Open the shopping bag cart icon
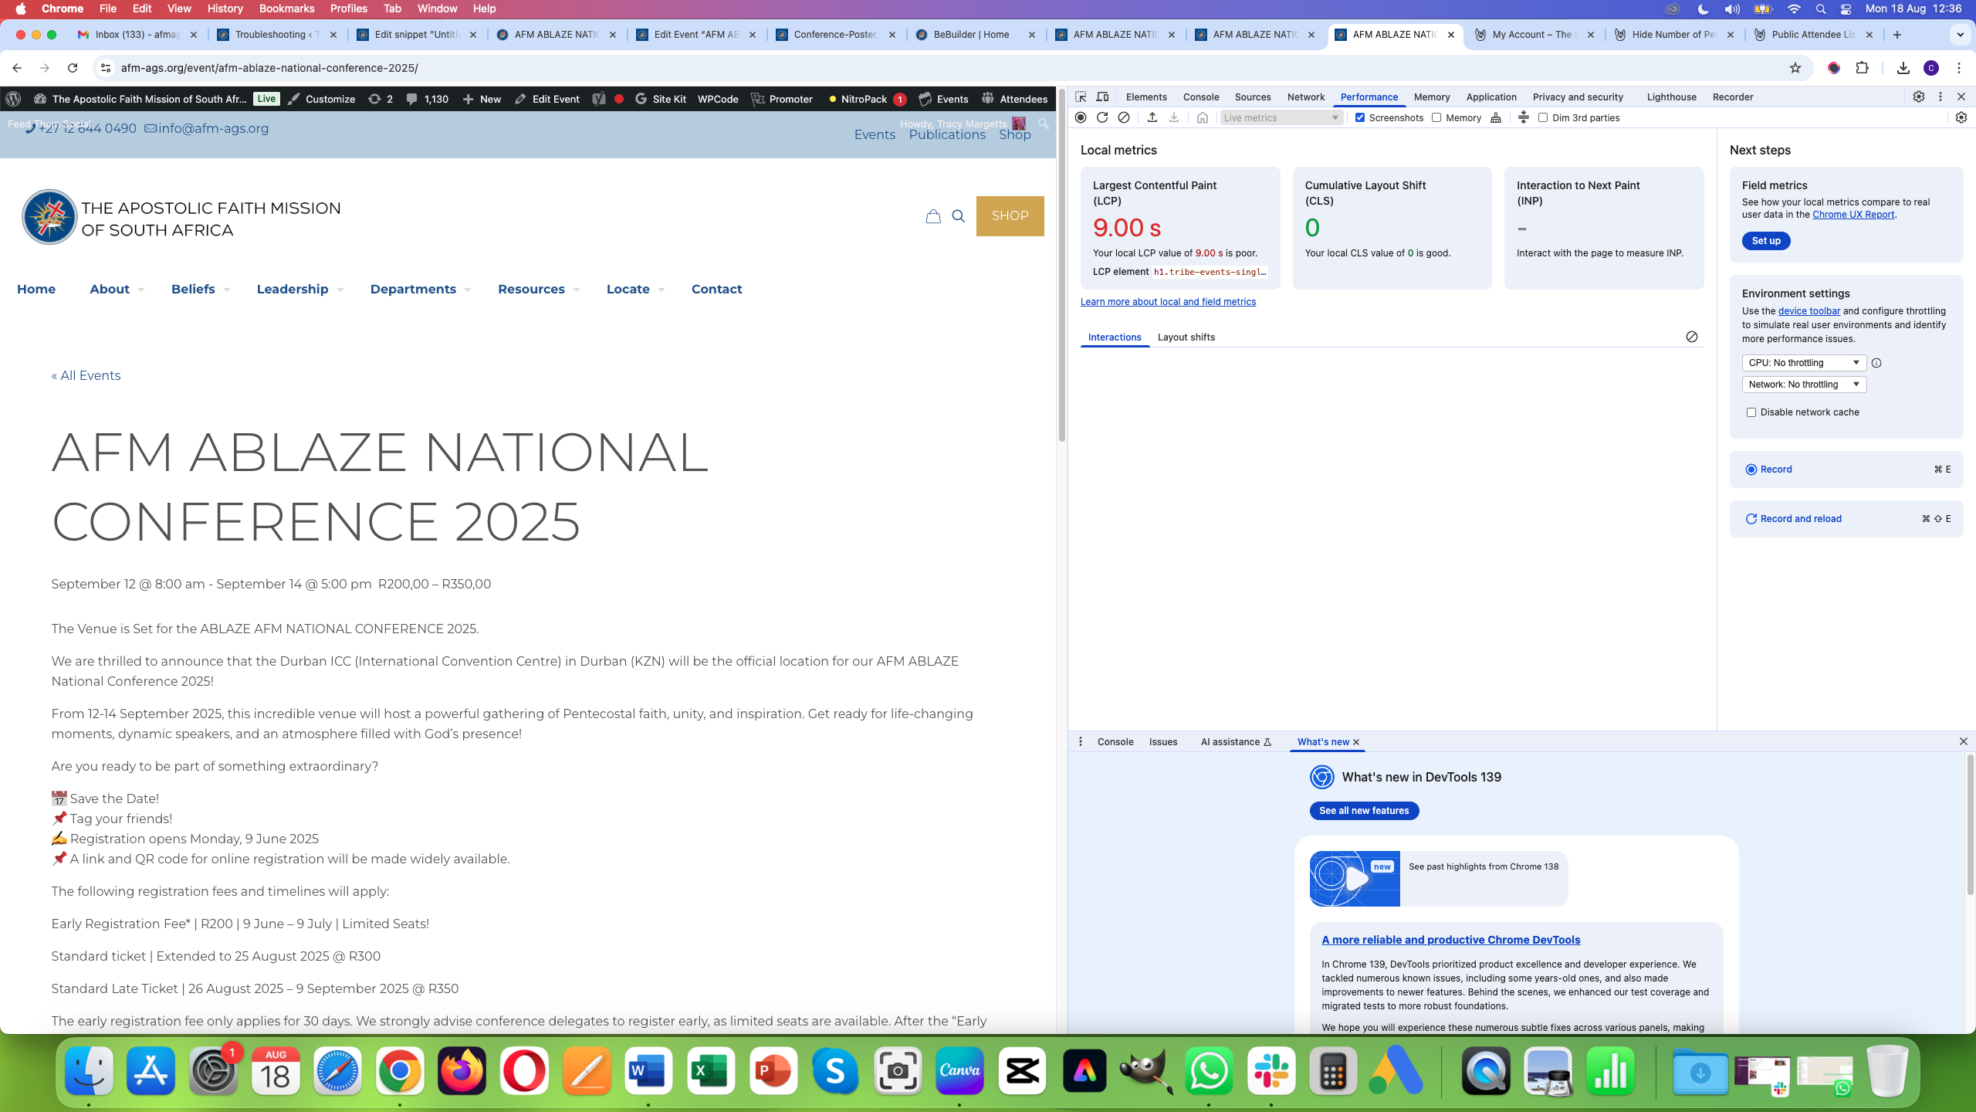Viewport: 1976px width, 1112px height. (933, 216)
